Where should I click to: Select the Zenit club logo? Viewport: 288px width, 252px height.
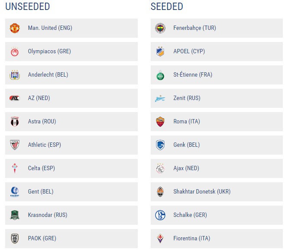coord(160,98)
